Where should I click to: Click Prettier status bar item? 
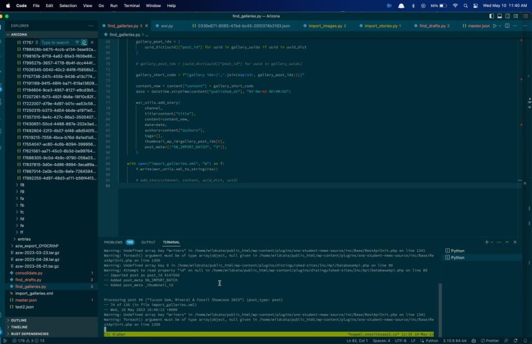pos(490,340)
